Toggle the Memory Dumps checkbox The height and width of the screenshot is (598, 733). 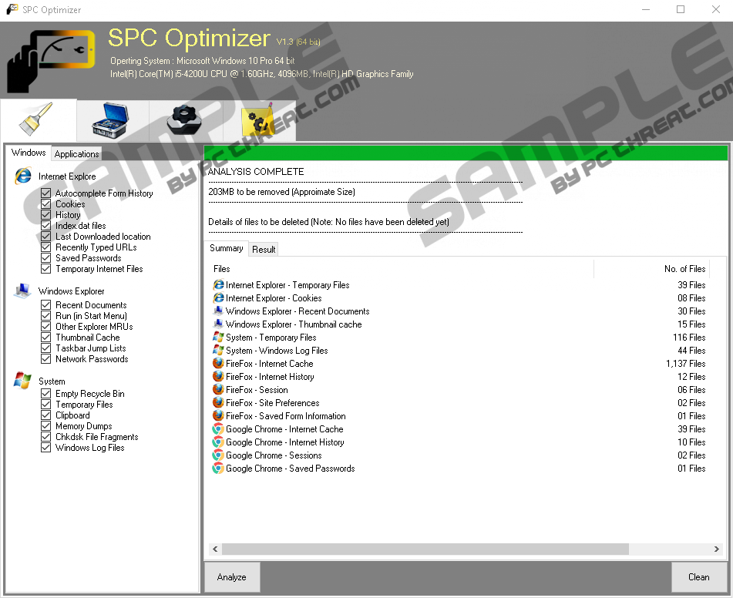tap(45, 426)
